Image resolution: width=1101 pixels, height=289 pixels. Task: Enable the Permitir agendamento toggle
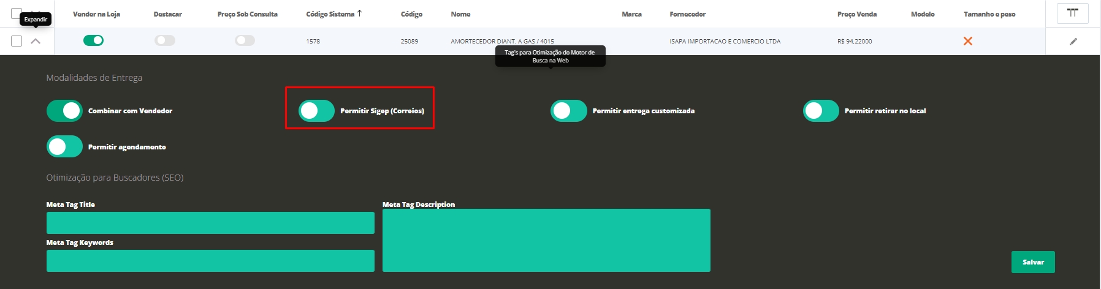(64, 147)
